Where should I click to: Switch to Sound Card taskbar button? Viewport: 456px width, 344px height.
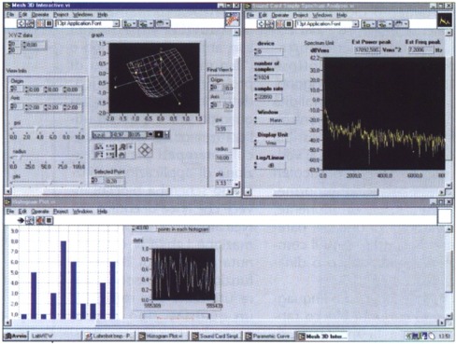(x=217, y=336)
